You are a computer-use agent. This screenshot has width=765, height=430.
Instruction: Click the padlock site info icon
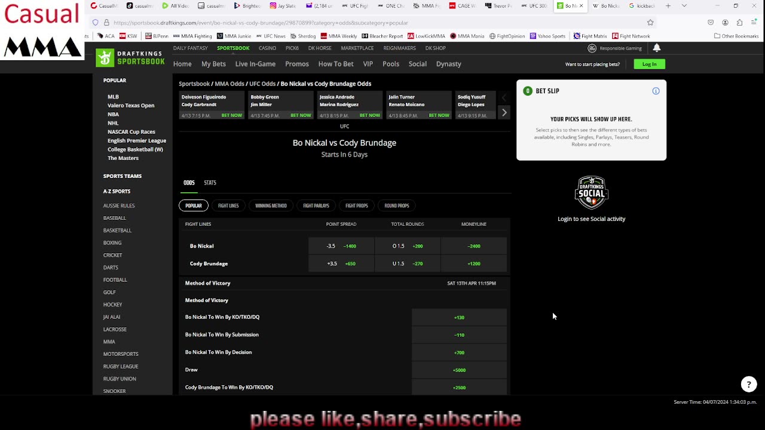(x=106, y=23)
